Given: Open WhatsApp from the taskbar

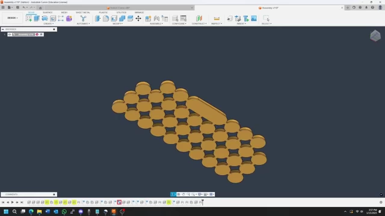Looking at the screenshot, I should [x=64, y=212].
